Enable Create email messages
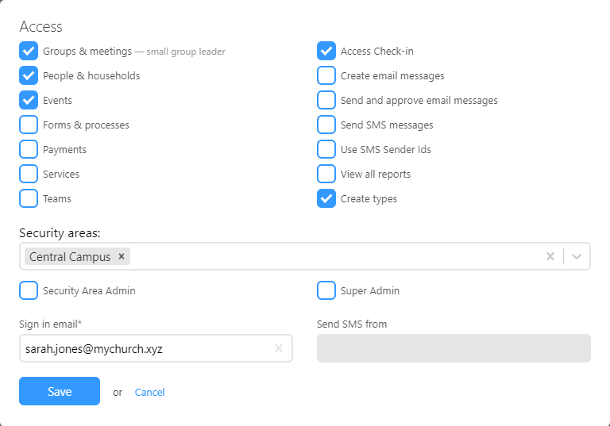 pyautogui.click(x=326, y=75)
